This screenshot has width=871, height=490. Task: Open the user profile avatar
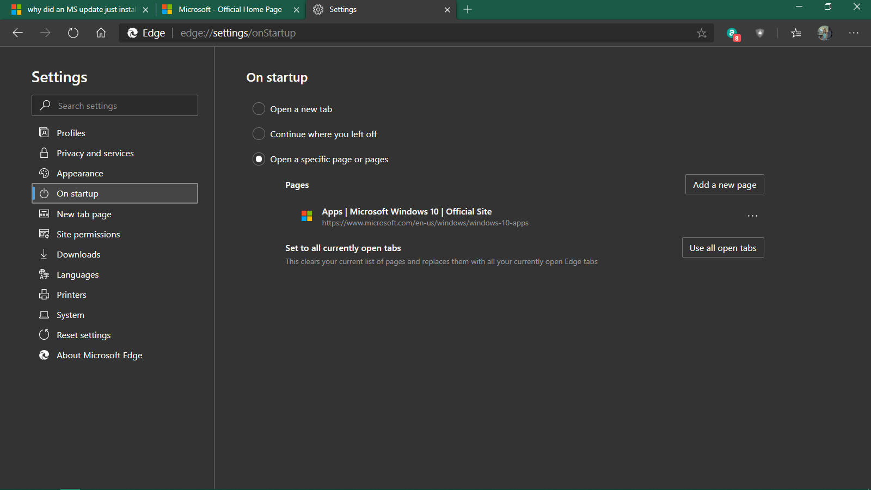click(x=824, y=33)
